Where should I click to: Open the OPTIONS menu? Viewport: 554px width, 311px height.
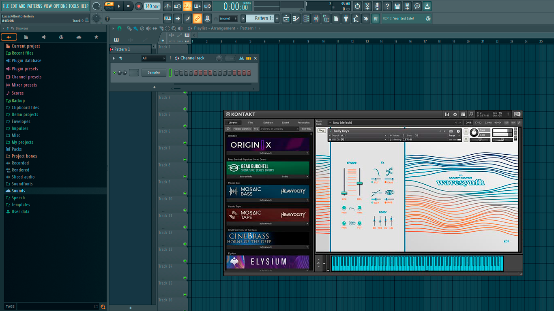(60, 6)
